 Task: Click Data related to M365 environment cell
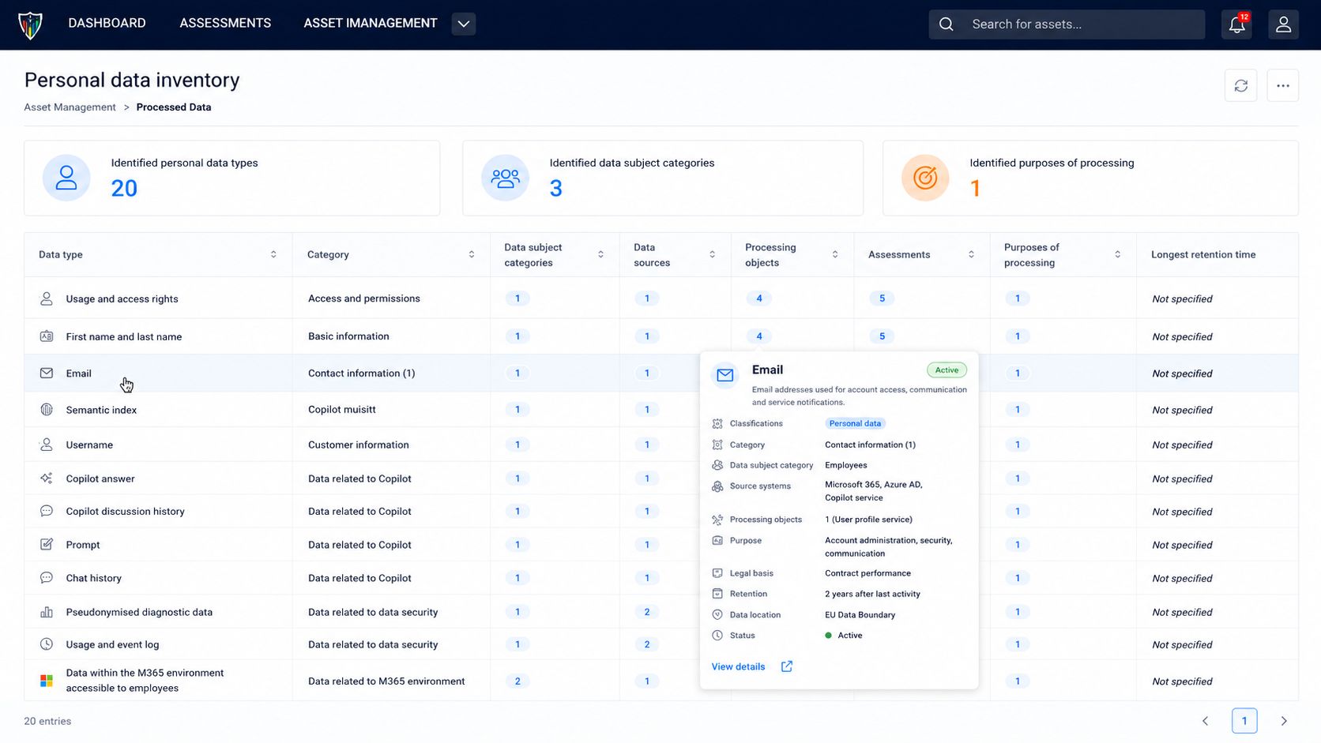[386, 681]
